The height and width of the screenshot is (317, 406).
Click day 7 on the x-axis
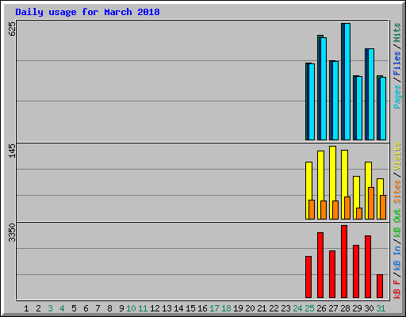point(98,308)
